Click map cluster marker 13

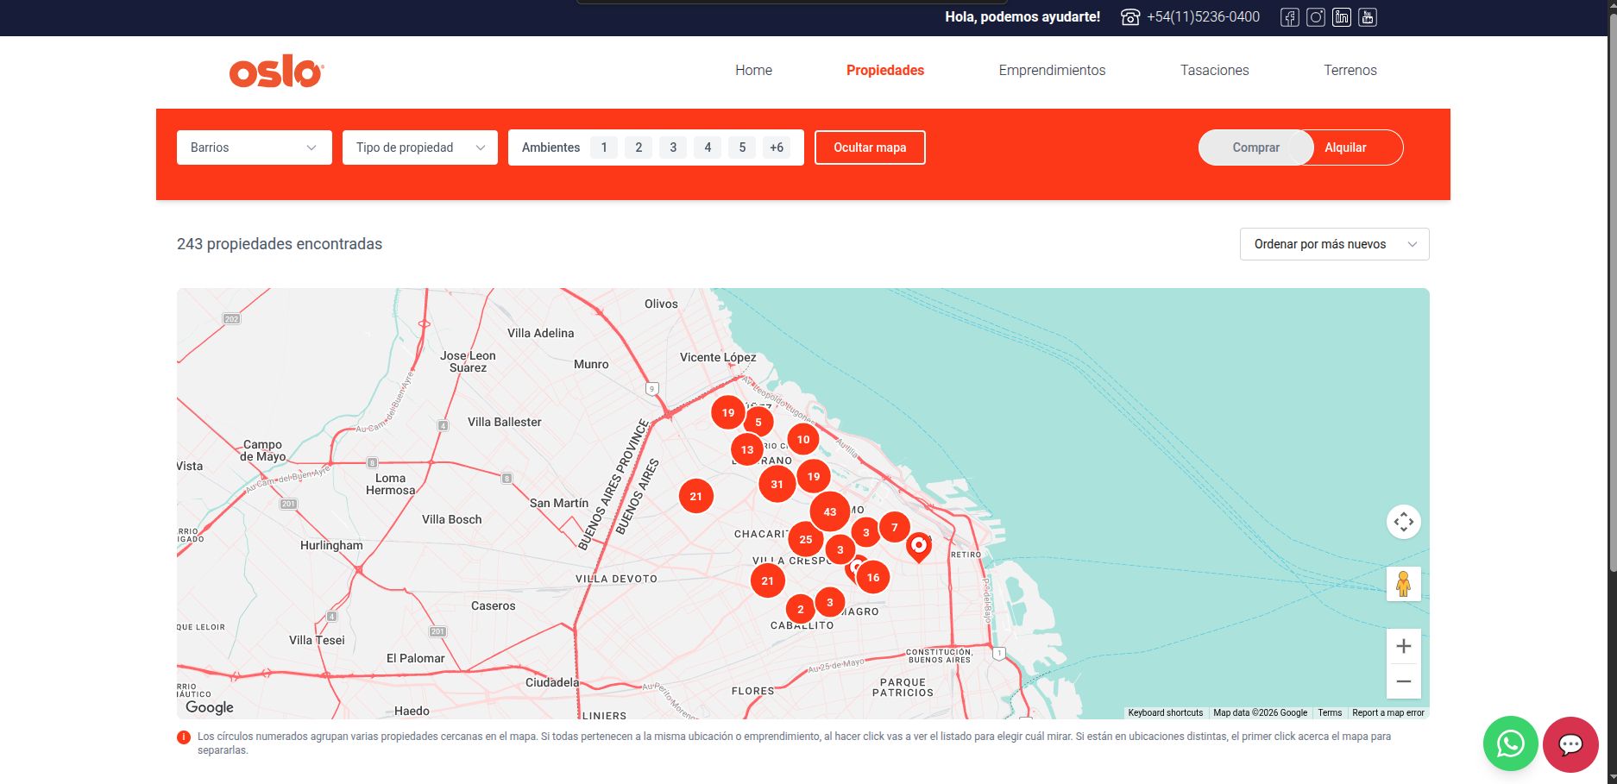747,449
